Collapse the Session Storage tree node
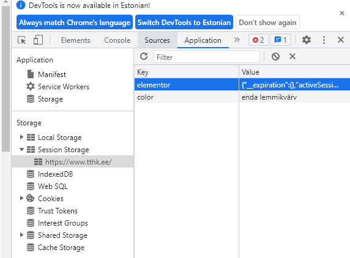The height and width of the screenshot is (258, 350). (x=21, y=150)
